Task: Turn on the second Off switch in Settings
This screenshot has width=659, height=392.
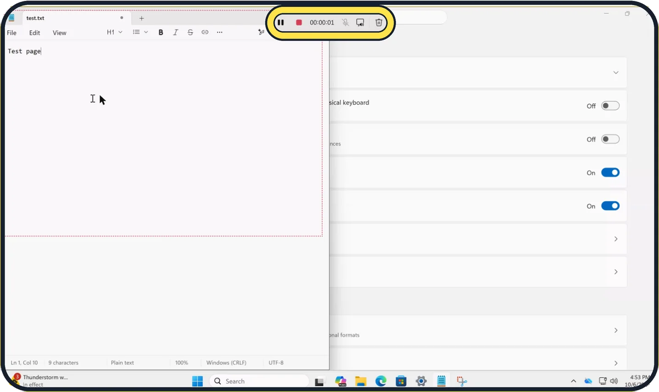Action: click(610, 139)
